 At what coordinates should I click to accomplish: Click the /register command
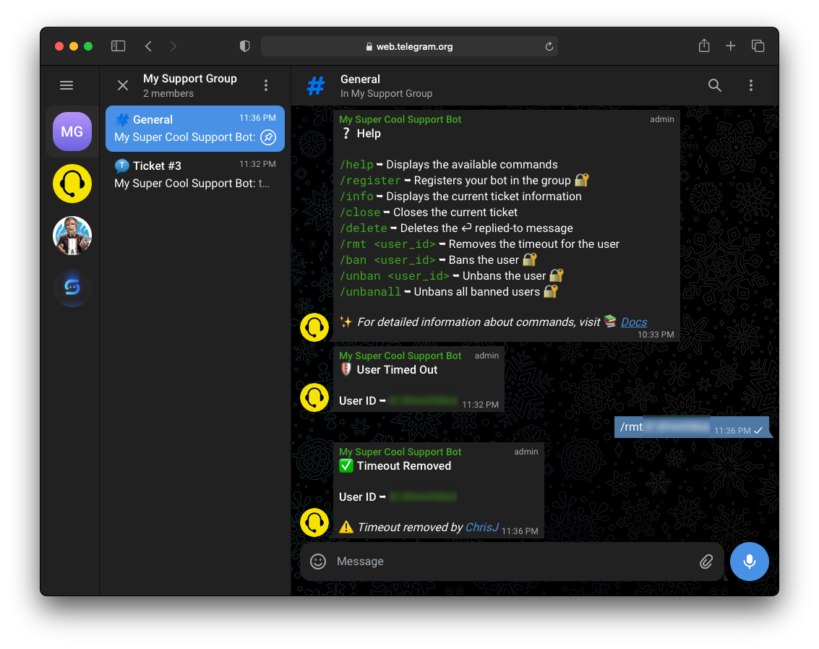tap(370, 180)
